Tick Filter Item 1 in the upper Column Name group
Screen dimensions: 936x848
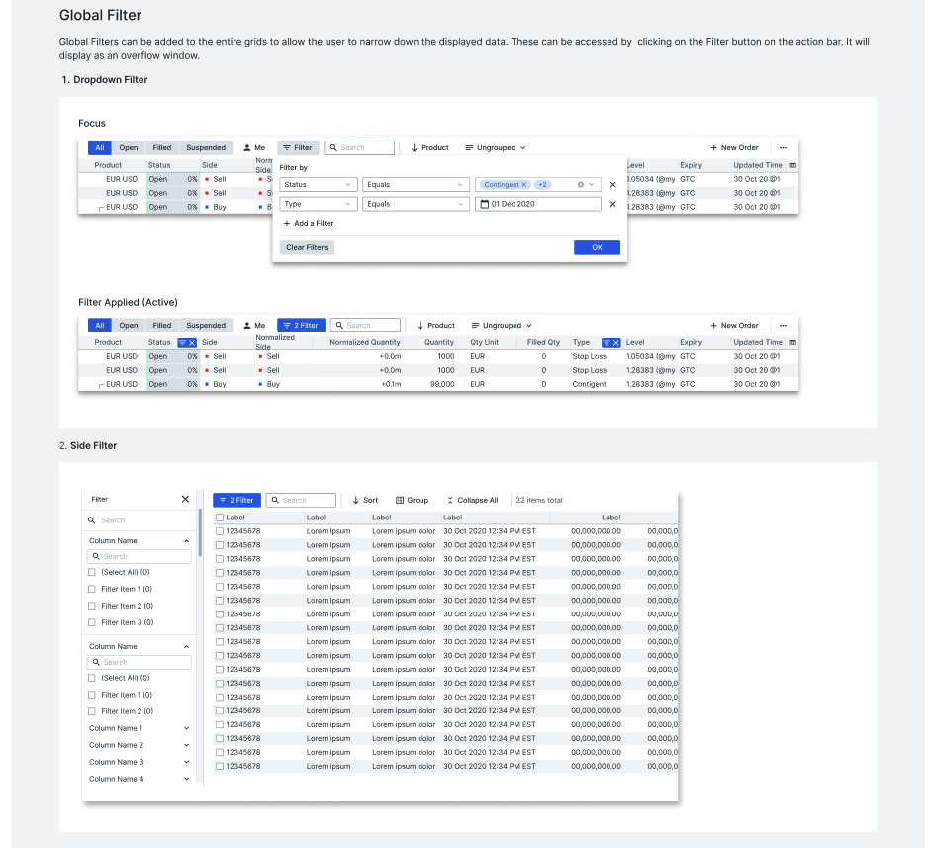[x=92, y=590]
